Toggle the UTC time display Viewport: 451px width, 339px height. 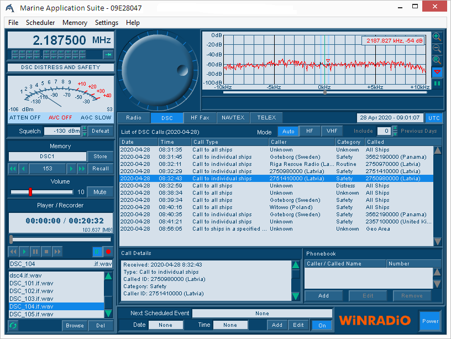(x=434, y=118)
